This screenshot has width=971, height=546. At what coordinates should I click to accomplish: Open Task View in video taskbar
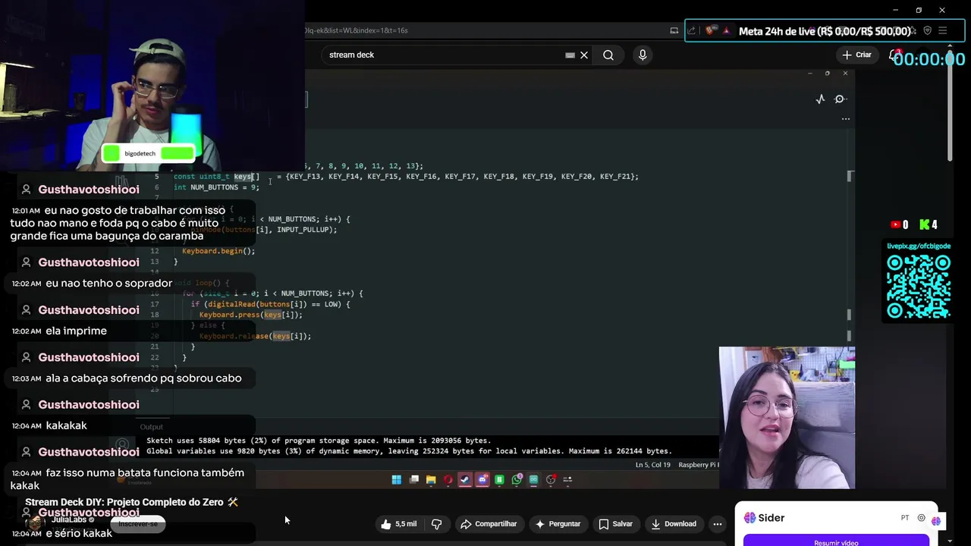click(414, 479)
